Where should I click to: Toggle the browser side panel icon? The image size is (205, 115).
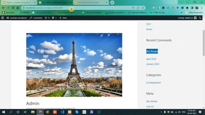[192, 8]
